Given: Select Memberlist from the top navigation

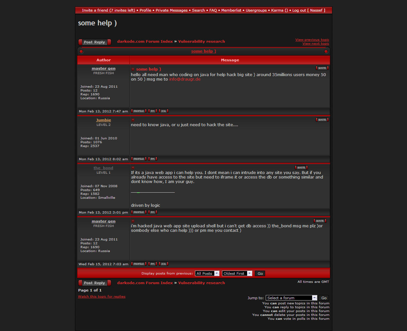Looking at the screenshot, I should click(x=231, y=10).
